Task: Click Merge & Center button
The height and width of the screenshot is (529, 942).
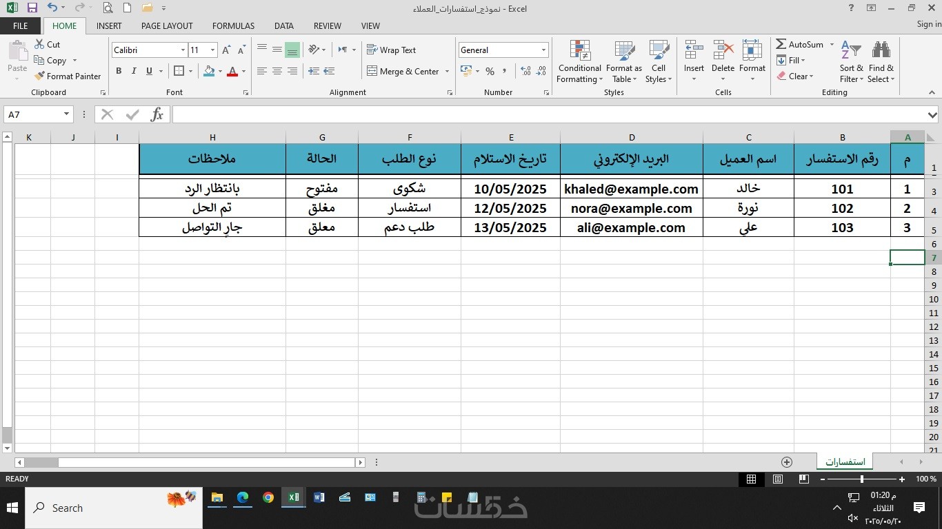Action: pos(403,72)
